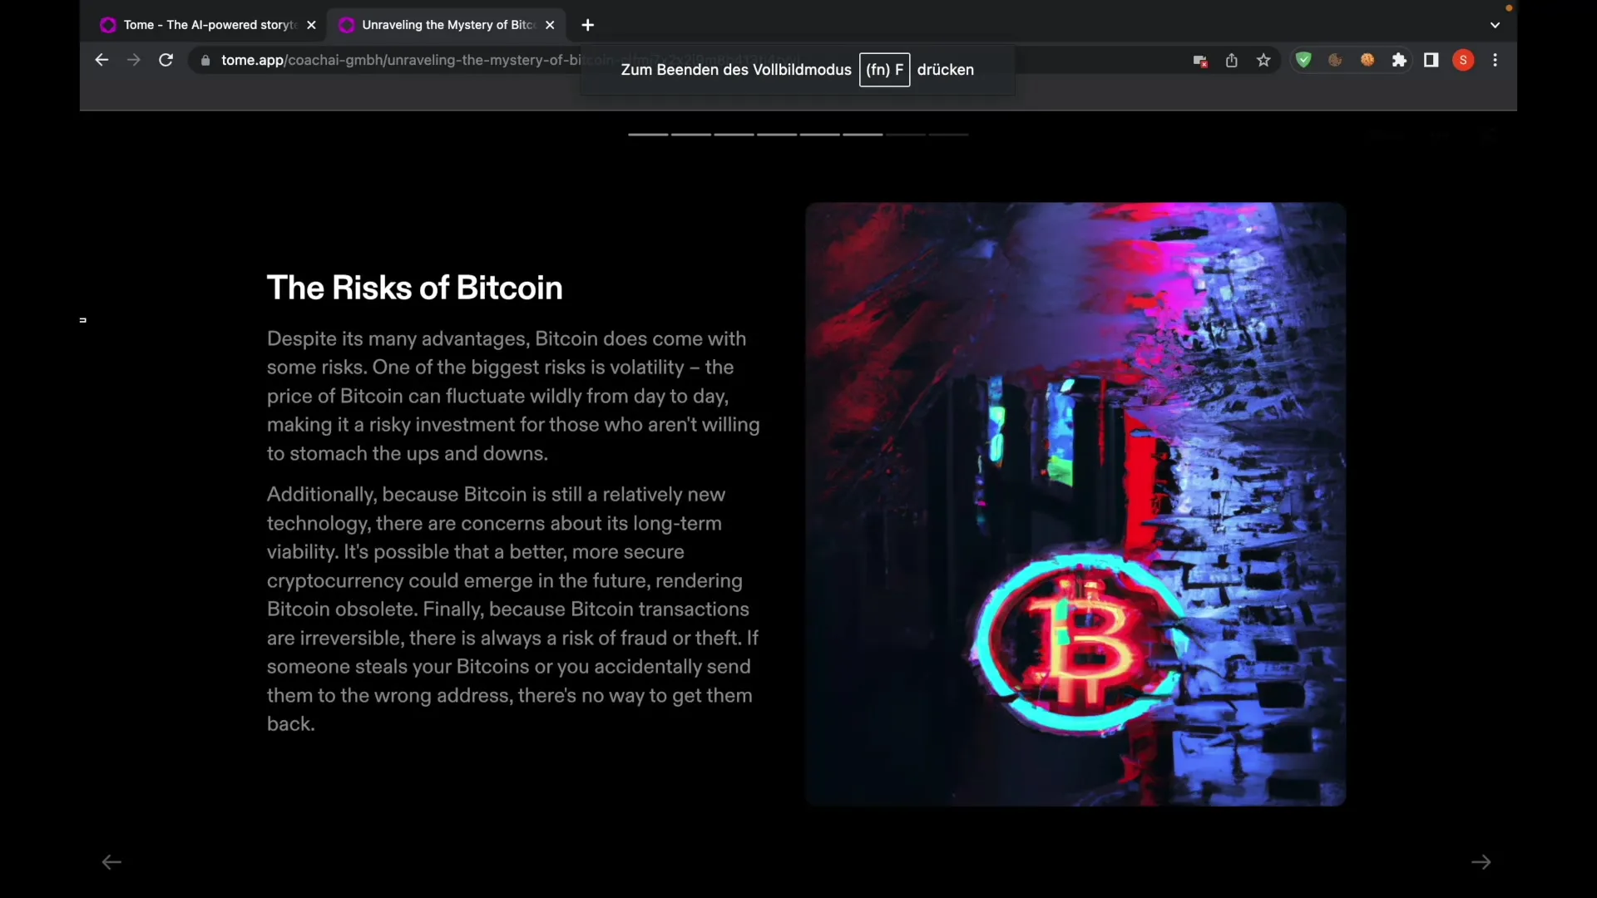
Task: Open a new browser tab
Action: pos(588,25)
